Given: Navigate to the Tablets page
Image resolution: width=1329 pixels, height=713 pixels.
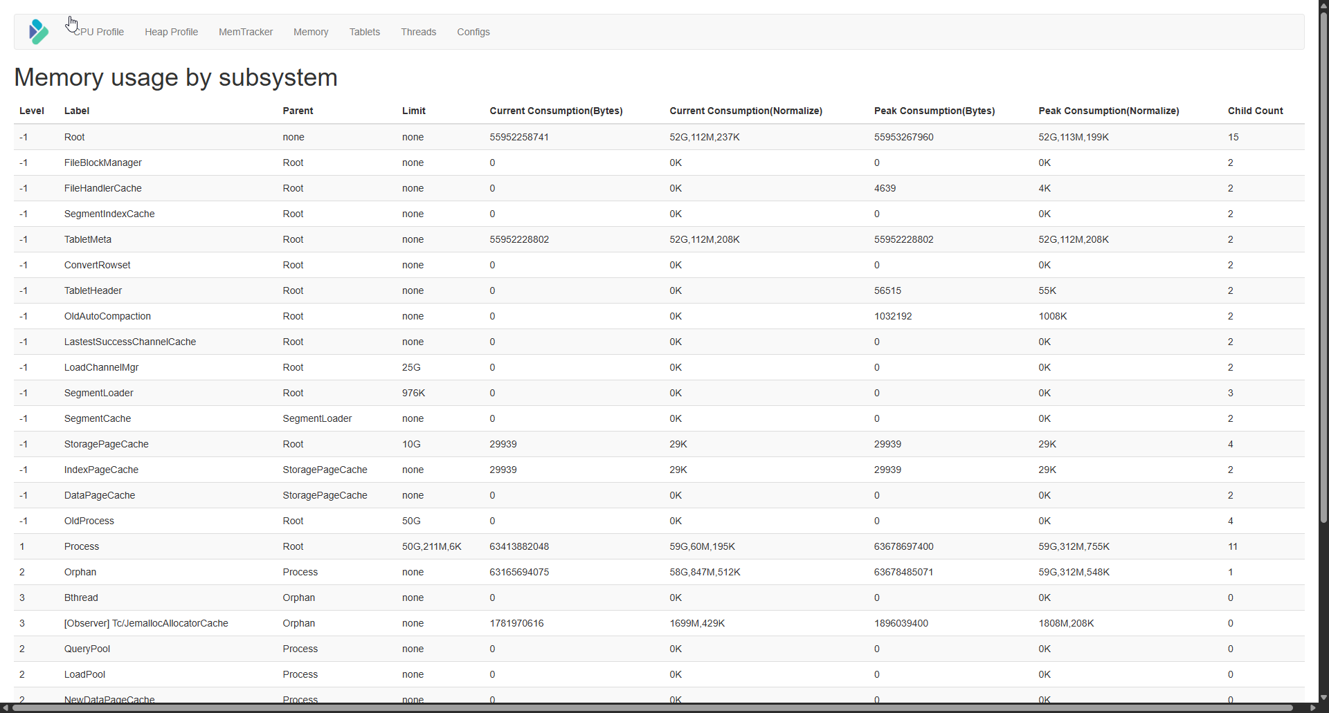Looking at the screenshot, I should tap(364, 32).
